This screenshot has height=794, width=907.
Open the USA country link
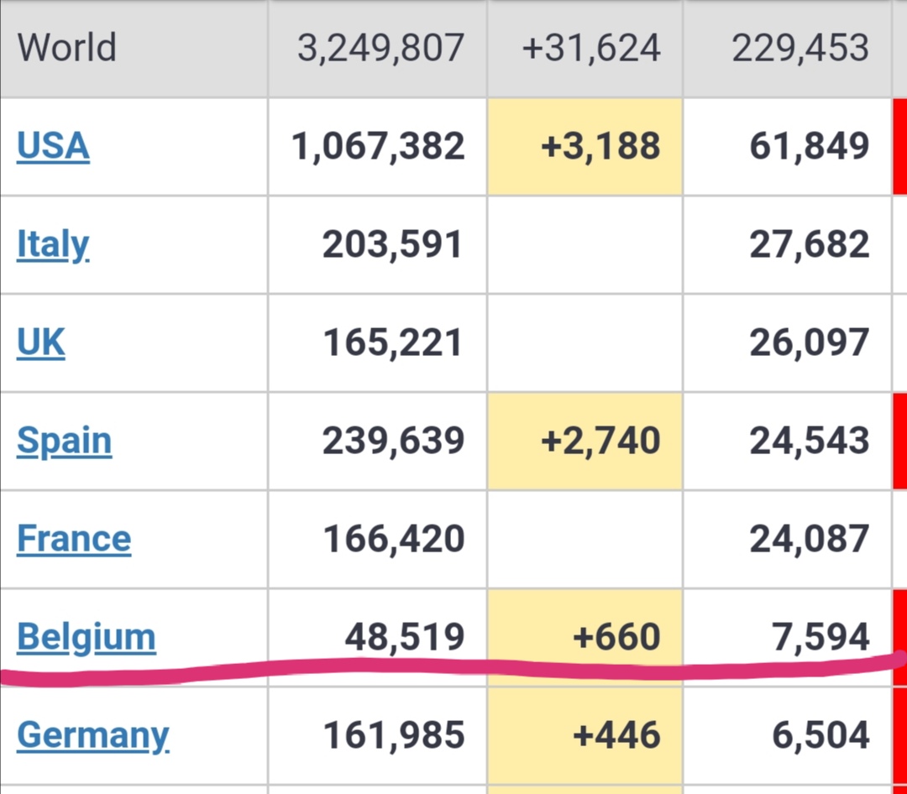click(53, 146)
